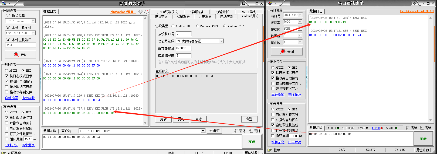Click the 寄存器地址 input field
Viewport: 437px width, 154px height.
tap(184, 48)
